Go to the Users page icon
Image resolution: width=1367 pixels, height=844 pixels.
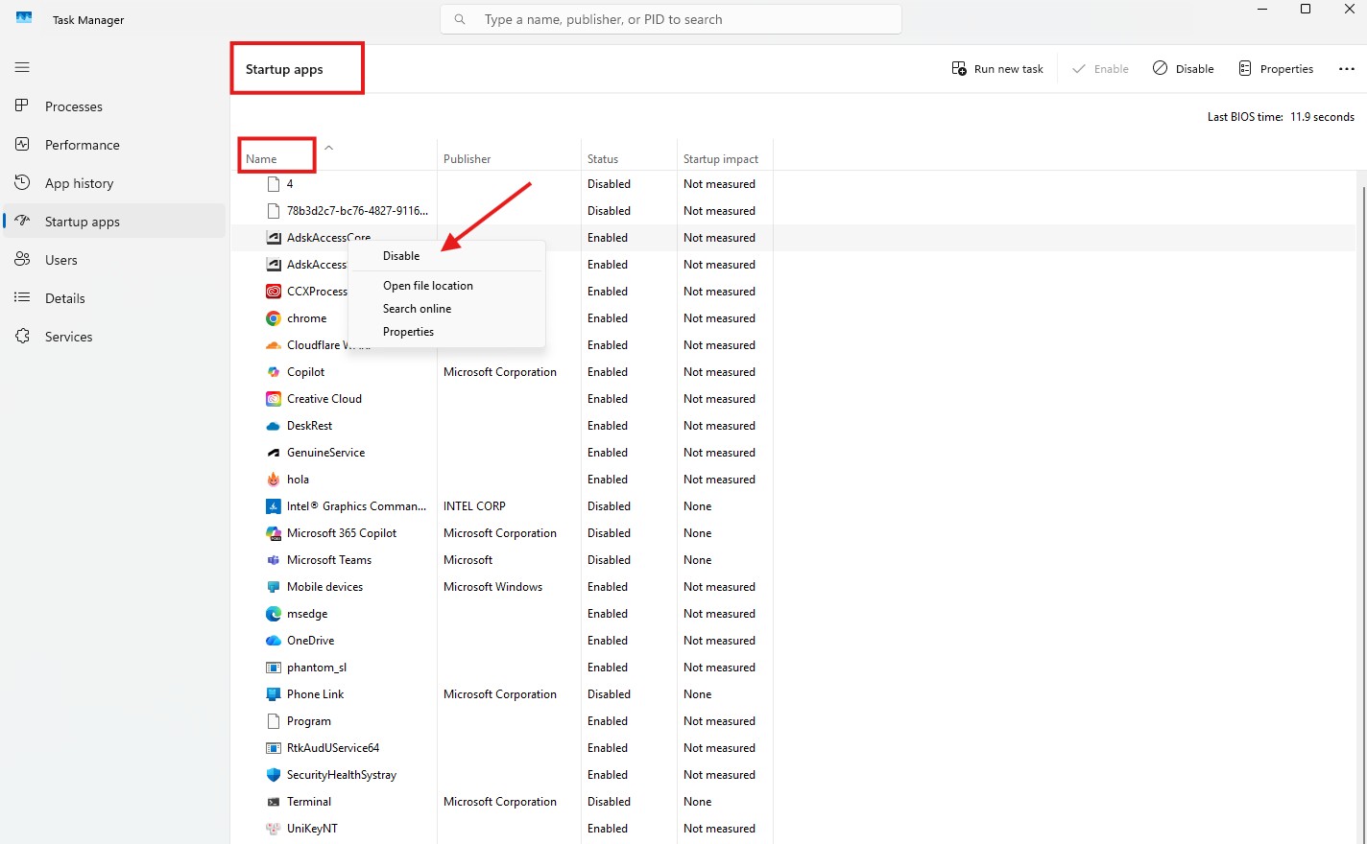22,259
